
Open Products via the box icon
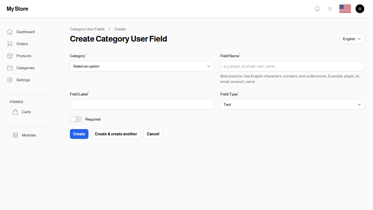(10, 56)
